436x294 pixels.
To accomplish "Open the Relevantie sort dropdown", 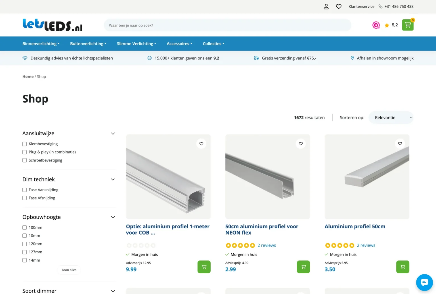I will coord(391,117).
